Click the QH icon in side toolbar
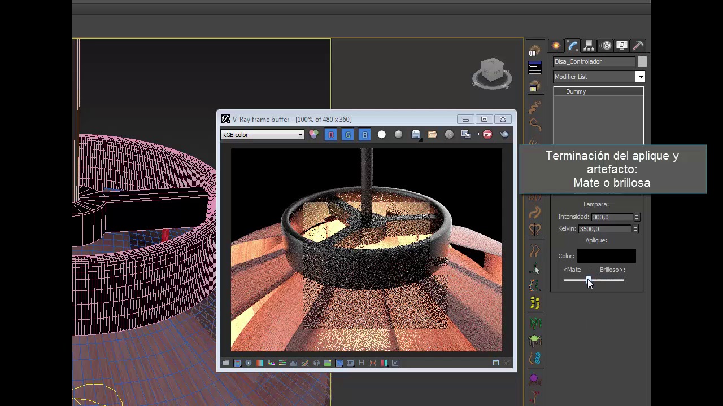723x406 pixels. pos(534,52)
